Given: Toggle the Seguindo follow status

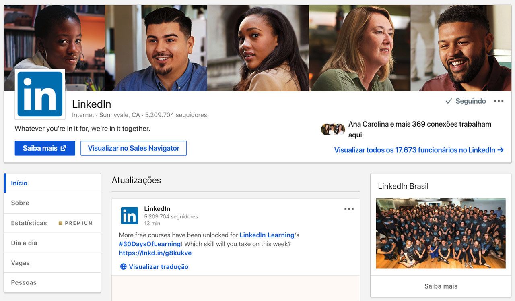Looking at the screenshot, I should [x=466, y=101].
